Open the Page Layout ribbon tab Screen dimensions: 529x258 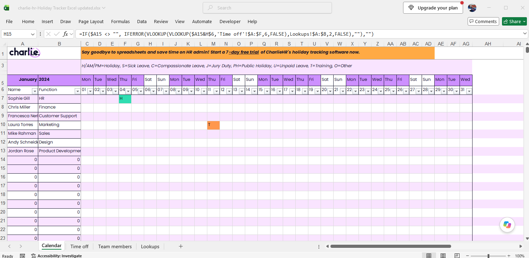(91, 21)
